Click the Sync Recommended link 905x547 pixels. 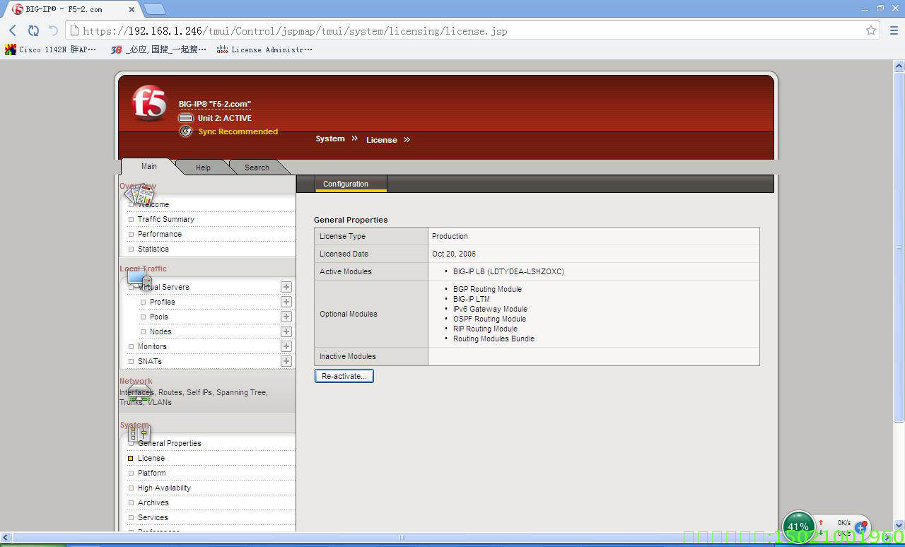click(x=238, y=131)
